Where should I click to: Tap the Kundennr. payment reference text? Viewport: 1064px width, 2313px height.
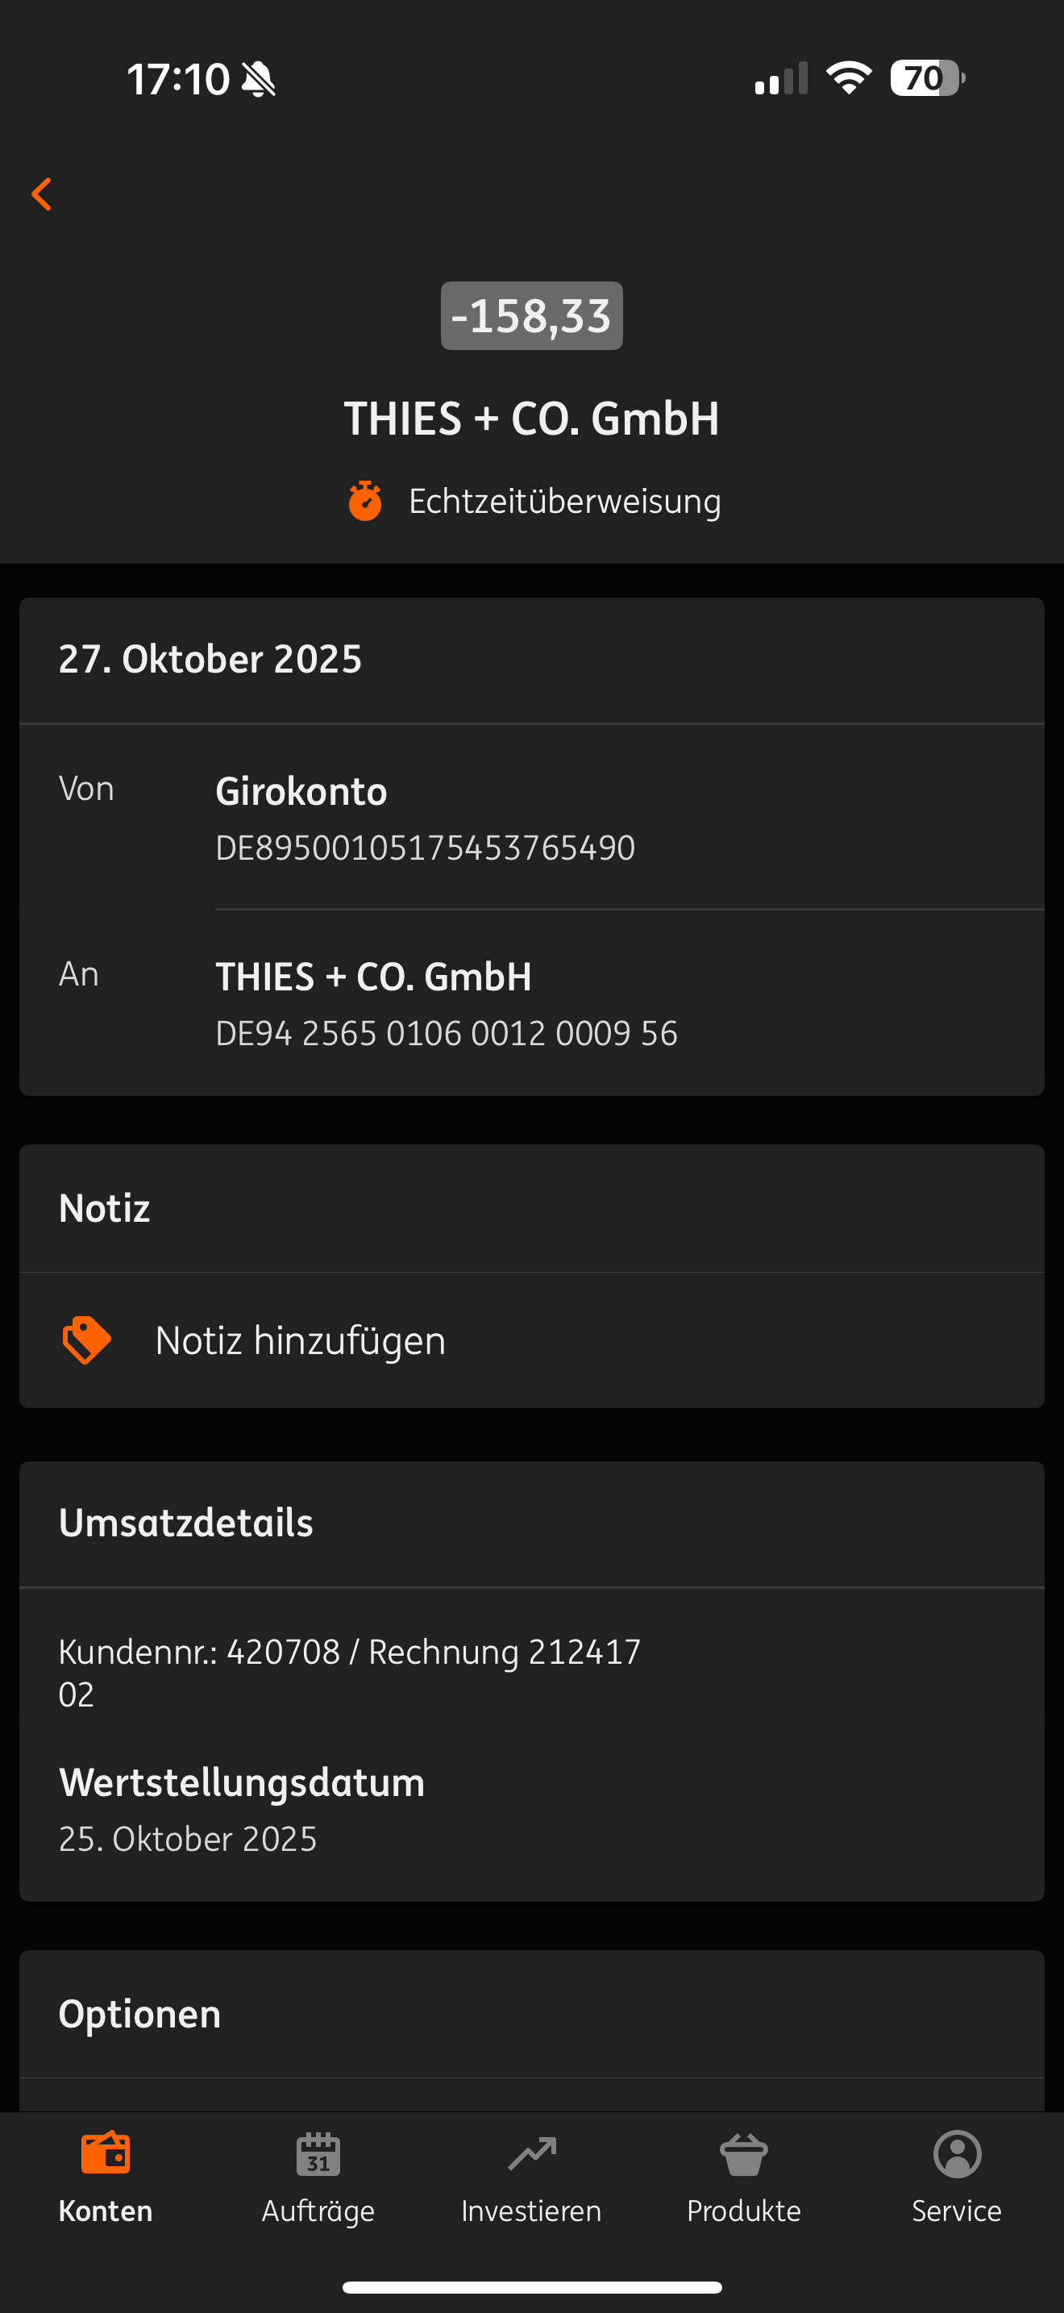pyautogui.click(x=350, y=1671)
